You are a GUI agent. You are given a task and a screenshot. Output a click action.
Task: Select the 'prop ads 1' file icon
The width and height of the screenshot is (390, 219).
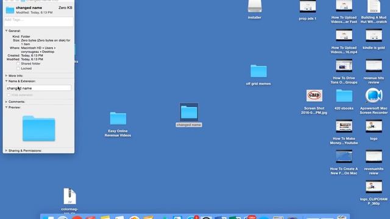coord(308,6)
